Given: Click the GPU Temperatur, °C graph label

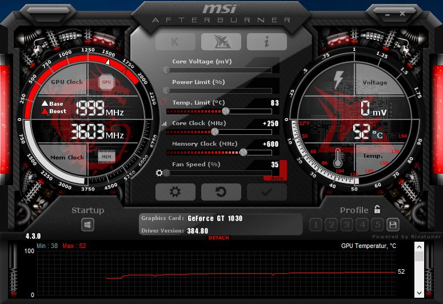Looking at the screenshot, I should point(369,246).
